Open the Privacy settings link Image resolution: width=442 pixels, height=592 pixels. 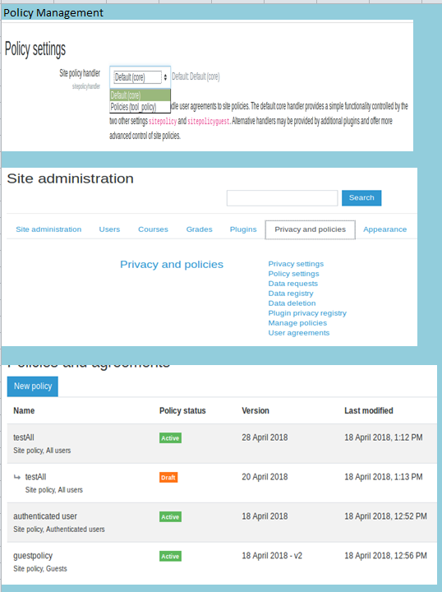coord(296,264)
